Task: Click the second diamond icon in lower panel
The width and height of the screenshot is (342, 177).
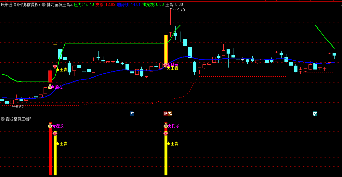Action: click(x=166, y=134)
